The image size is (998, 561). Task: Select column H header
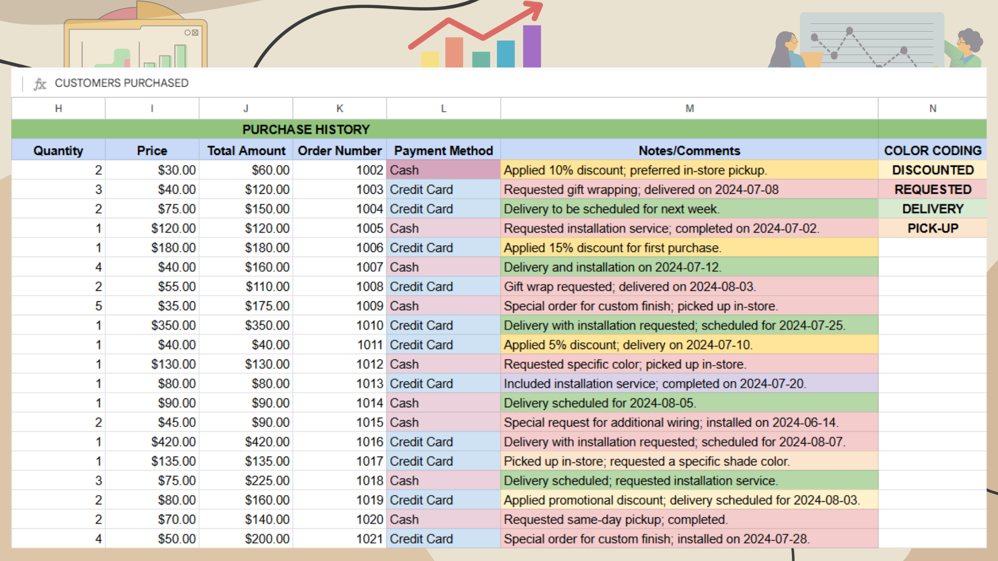[58, 109]
